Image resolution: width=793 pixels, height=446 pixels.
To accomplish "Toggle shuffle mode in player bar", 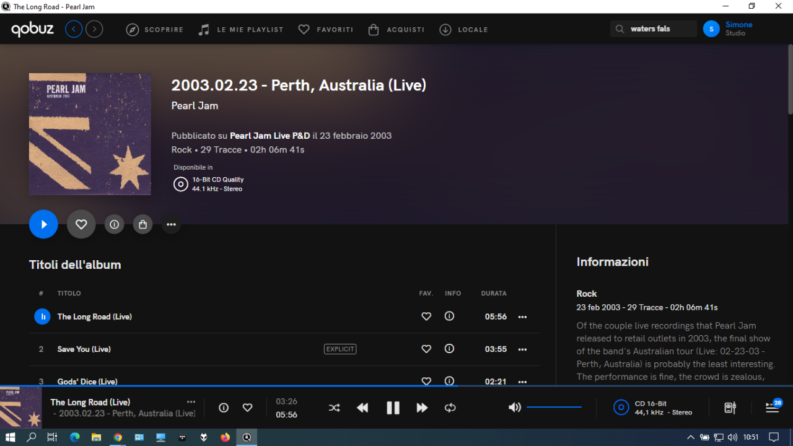I will (334, 408).
